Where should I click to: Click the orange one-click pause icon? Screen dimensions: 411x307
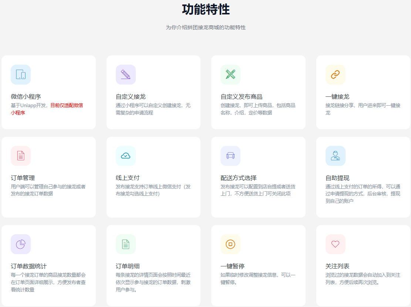coord(230,244)
